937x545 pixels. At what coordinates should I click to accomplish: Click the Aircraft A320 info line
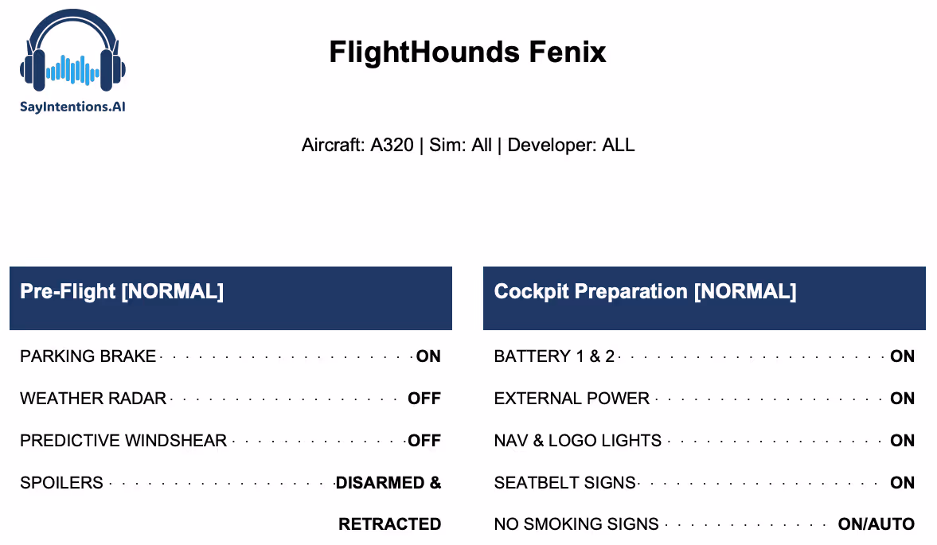468,145
